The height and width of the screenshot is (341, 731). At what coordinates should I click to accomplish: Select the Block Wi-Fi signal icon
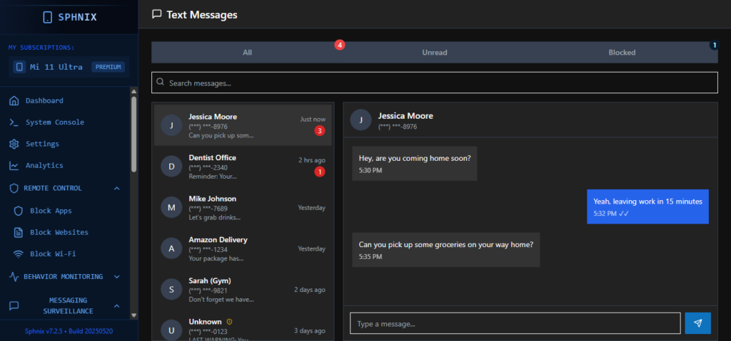[x=19, y=254]
